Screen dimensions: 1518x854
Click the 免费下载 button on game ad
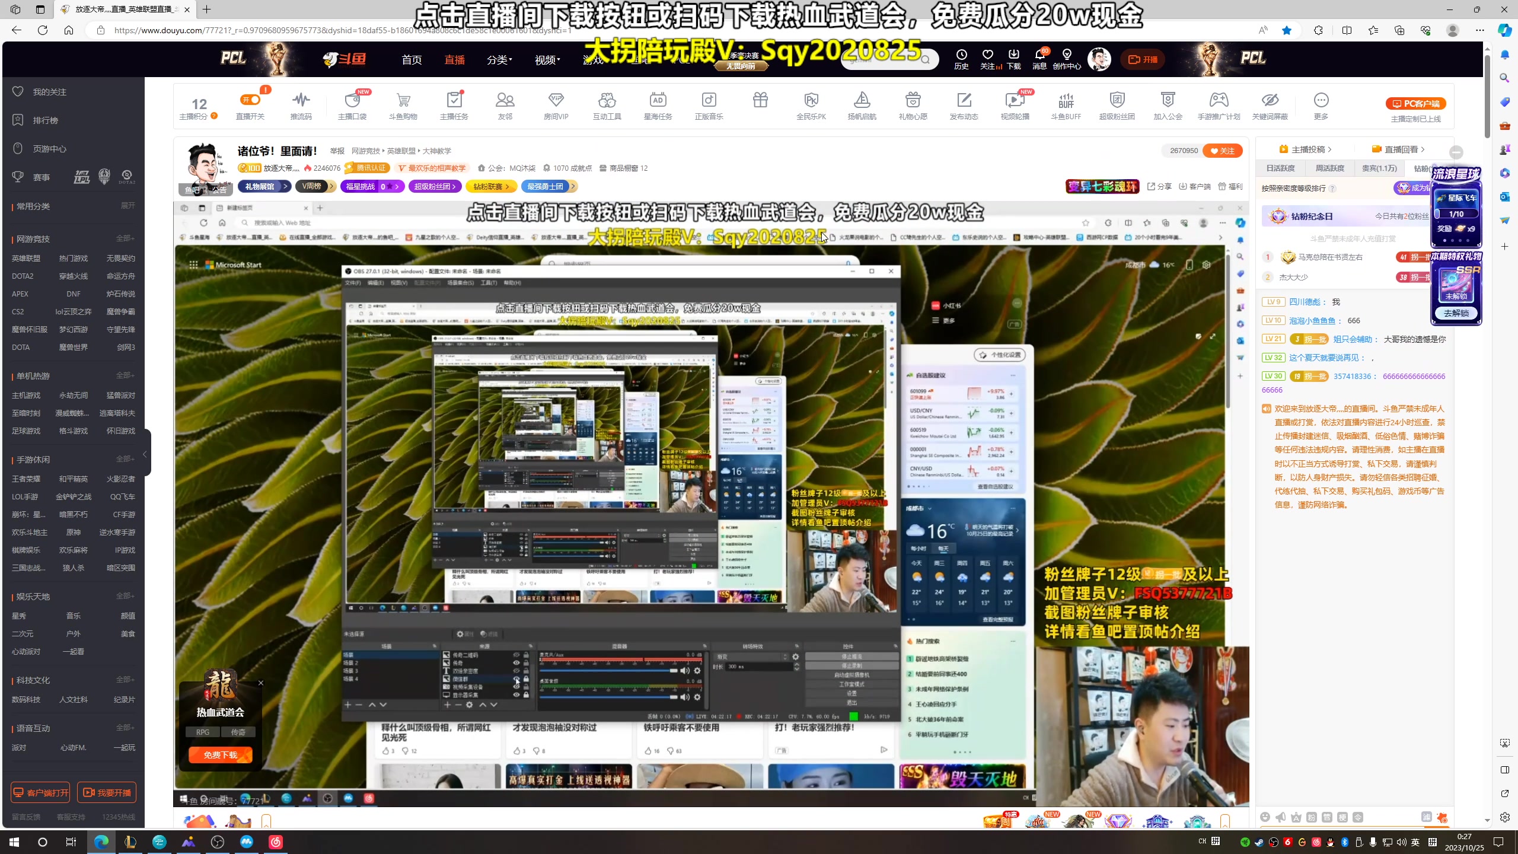coord(220,755)
